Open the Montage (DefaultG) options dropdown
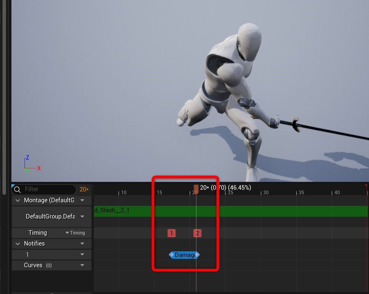The width and height of the screenshot is (369, 294). click(x=82, y=200)
